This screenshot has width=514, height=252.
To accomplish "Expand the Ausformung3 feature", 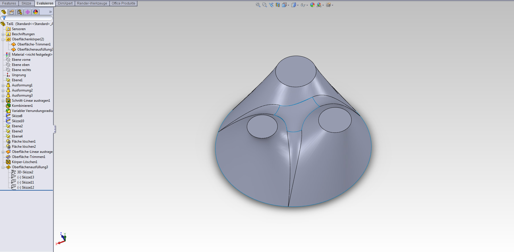I will (3, 96).
